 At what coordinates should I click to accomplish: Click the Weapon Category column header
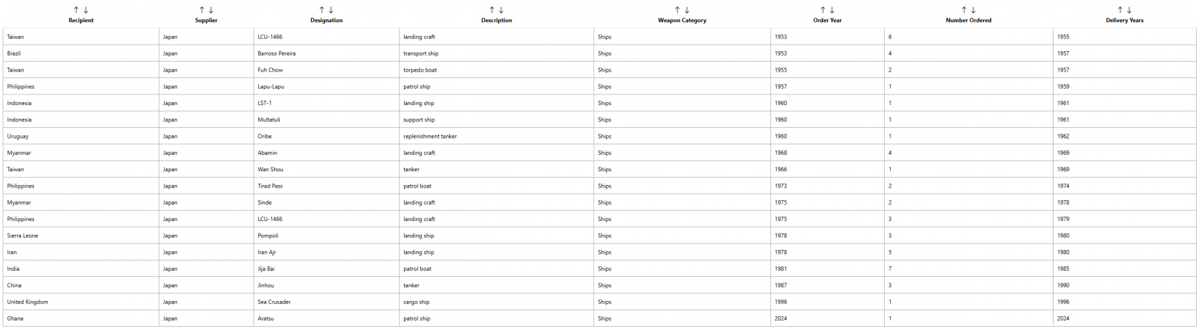tap(682, 20)
